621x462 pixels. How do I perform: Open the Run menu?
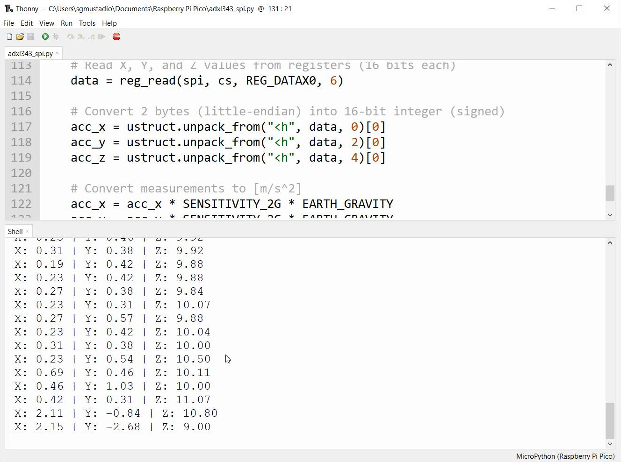coord(66,23)
